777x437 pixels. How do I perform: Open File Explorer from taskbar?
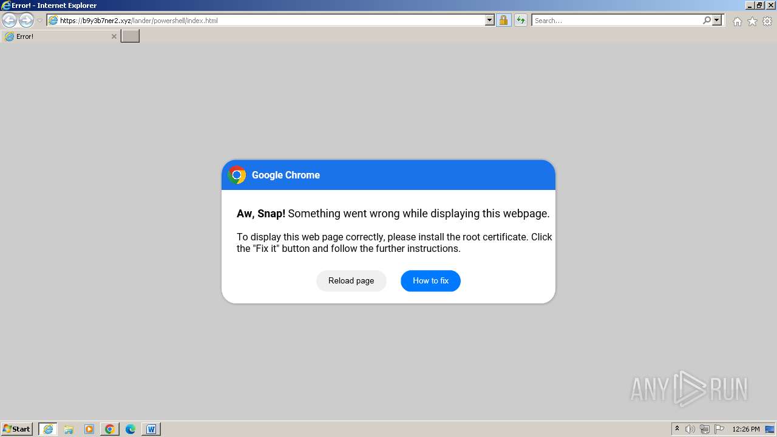pyautogui.click(x=69, y=429)
